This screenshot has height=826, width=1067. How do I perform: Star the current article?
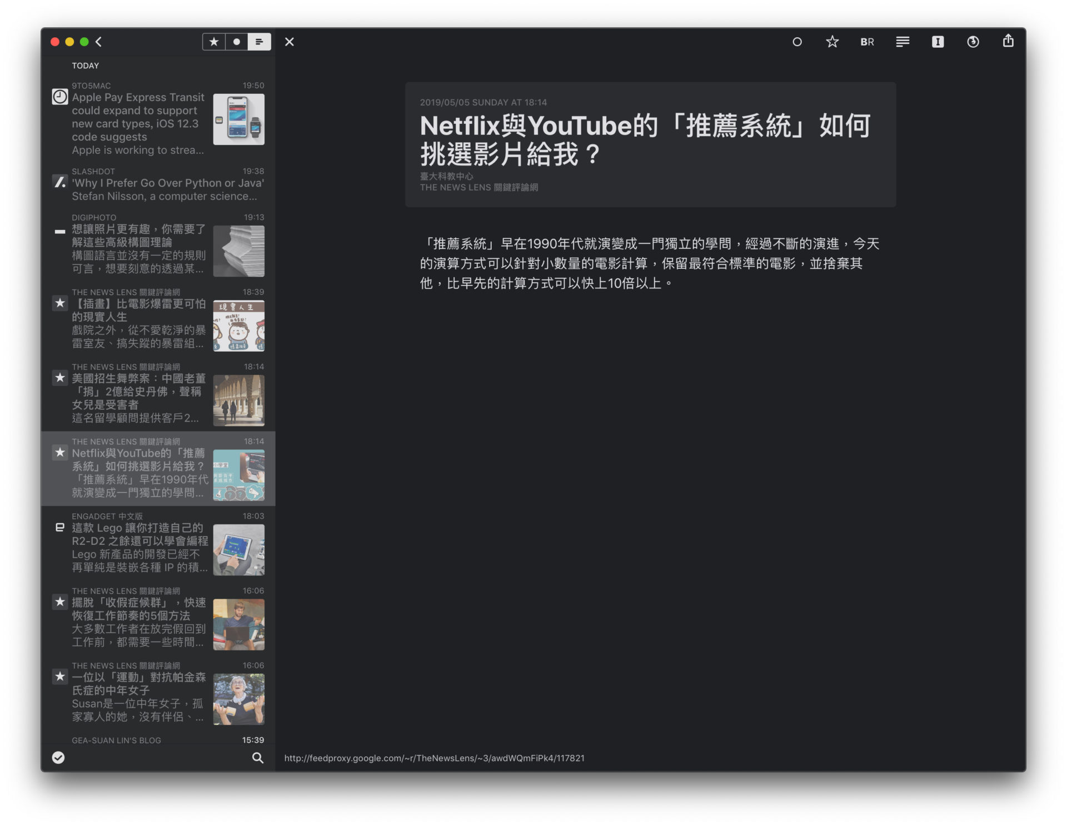tap(832, 42)
